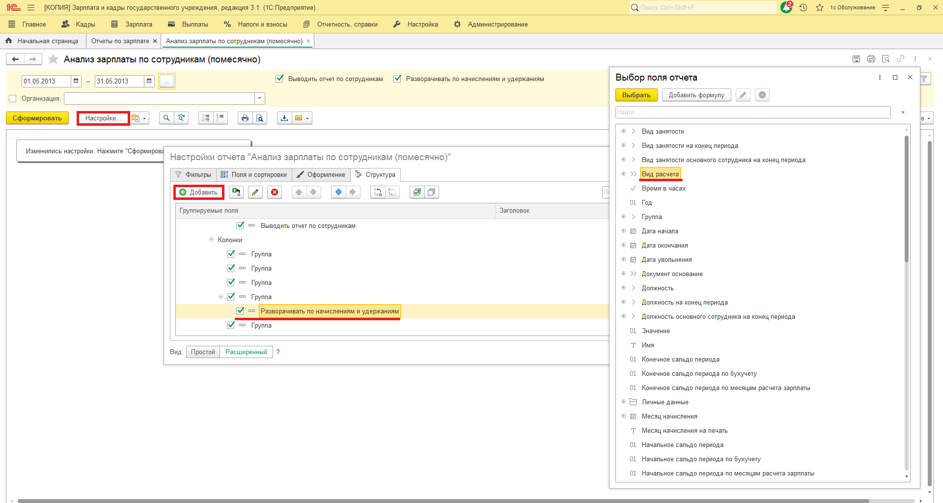
Task: Click the envelope send-by-email icon
Action: 298,118
